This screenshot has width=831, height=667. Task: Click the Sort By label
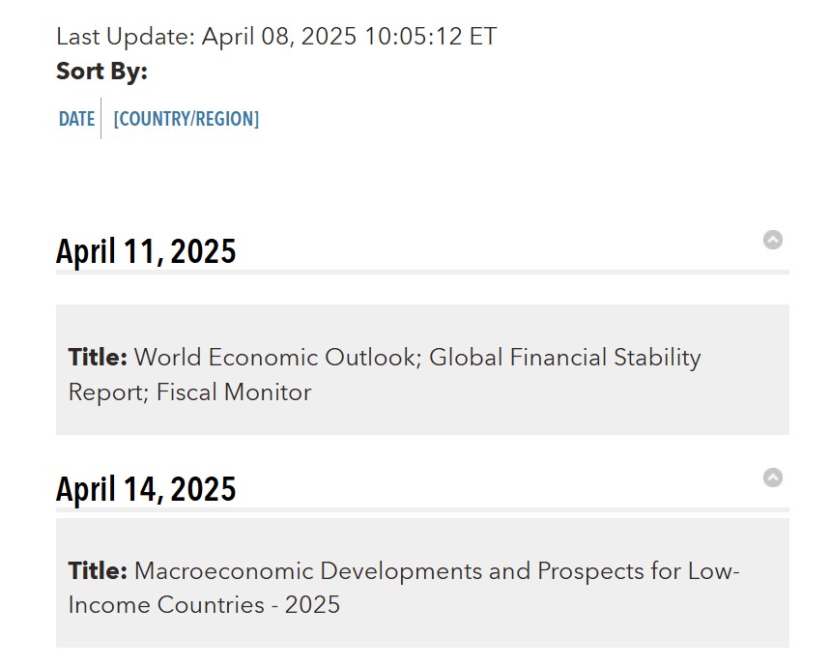click(100, 71)
